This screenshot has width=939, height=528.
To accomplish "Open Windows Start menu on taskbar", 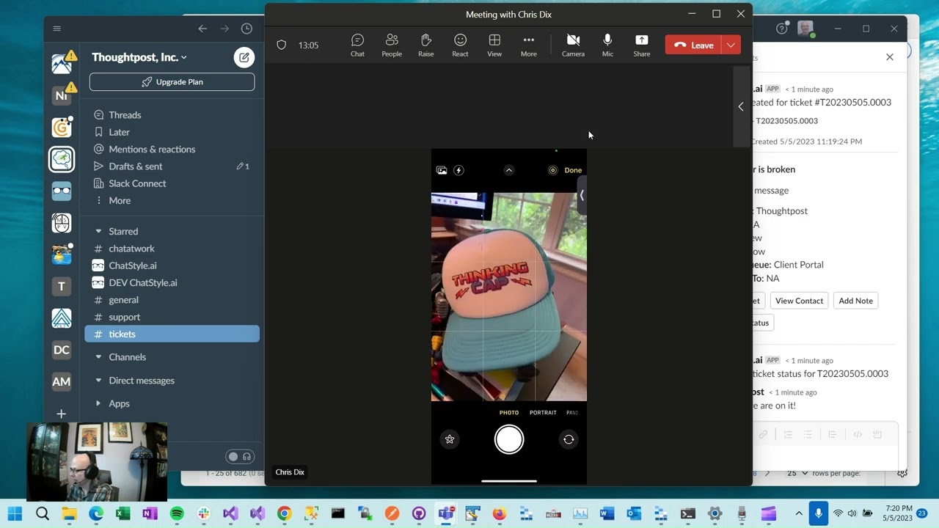I will [15, 513].
